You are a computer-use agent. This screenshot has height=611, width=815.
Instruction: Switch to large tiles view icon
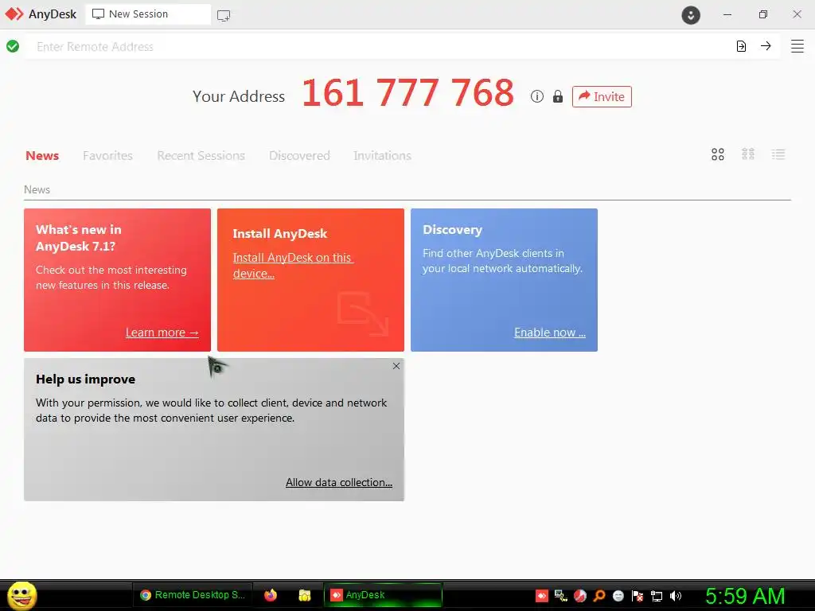718,154
